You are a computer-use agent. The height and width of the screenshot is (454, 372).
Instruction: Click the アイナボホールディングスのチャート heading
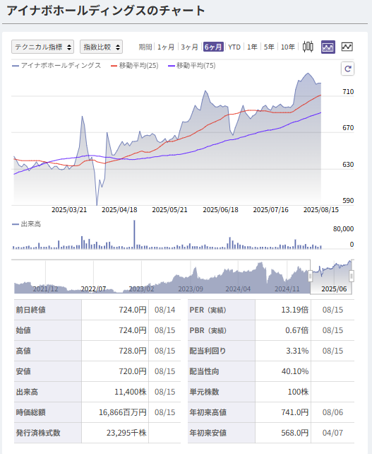(x=106, y=11)
